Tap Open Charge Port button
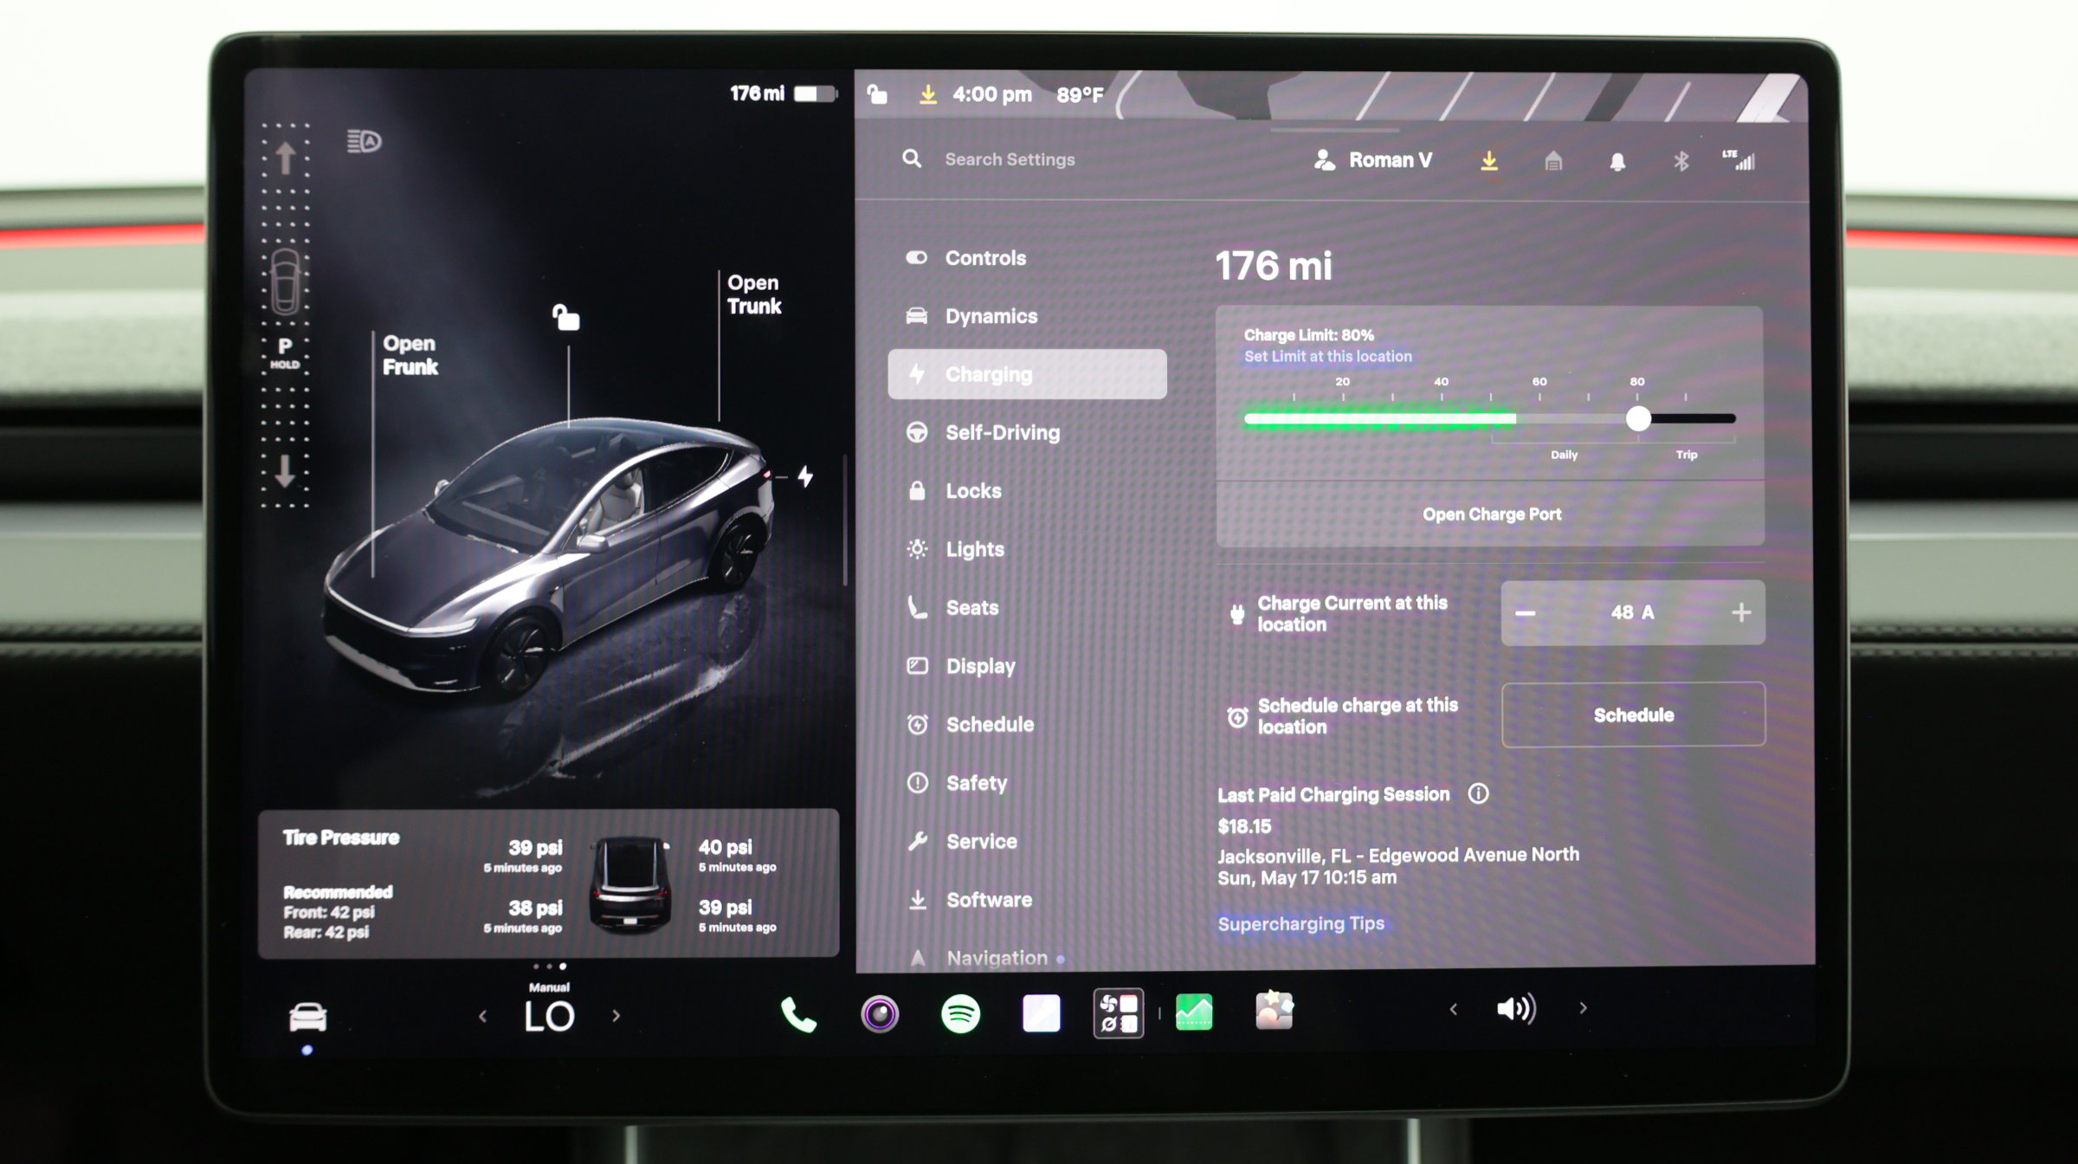 click(1491, 514)
